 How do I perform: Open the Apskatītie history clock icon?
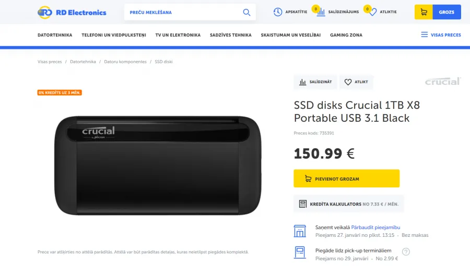pos(278,12)
